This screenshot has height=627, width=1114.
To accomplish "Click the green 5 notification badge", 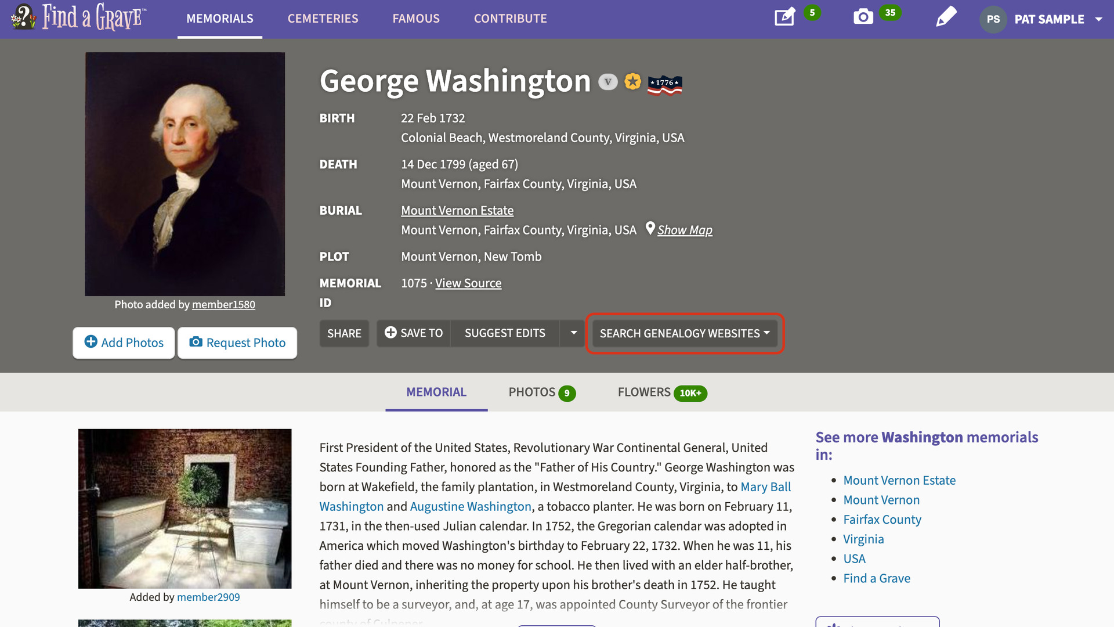I will point(812,12).
